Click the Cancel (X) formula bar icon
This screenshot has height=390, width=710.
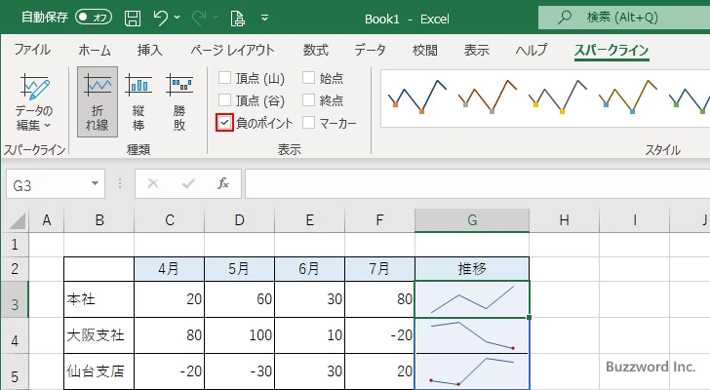tap(153, 183)
